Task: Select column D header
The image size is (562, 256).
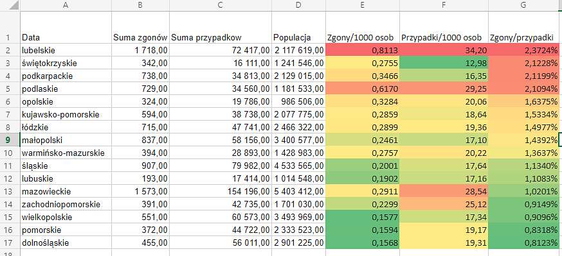Action: click(298, 5)
